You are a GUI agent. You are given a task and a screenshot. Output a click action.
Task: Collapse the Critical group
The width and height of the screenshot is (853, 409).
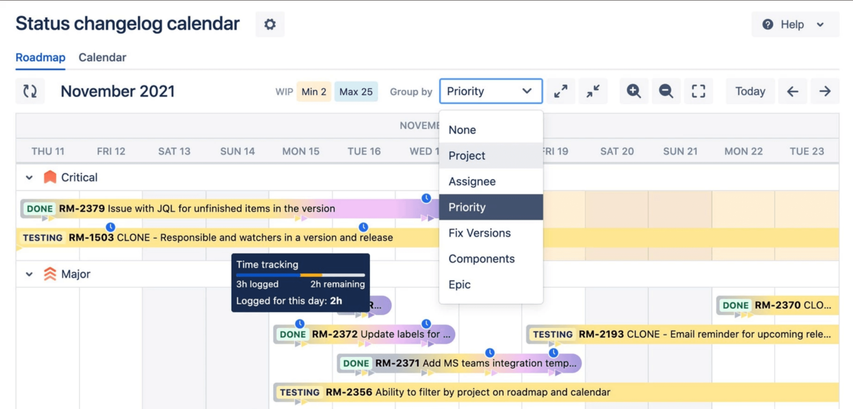(29, 177)
